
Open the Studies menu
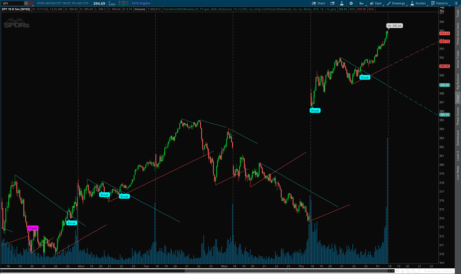[418, 3]
